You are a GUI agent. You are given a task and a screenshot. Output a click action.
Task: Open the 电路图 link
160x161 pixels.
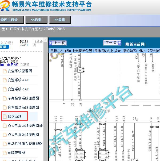(x=13, y=65)
